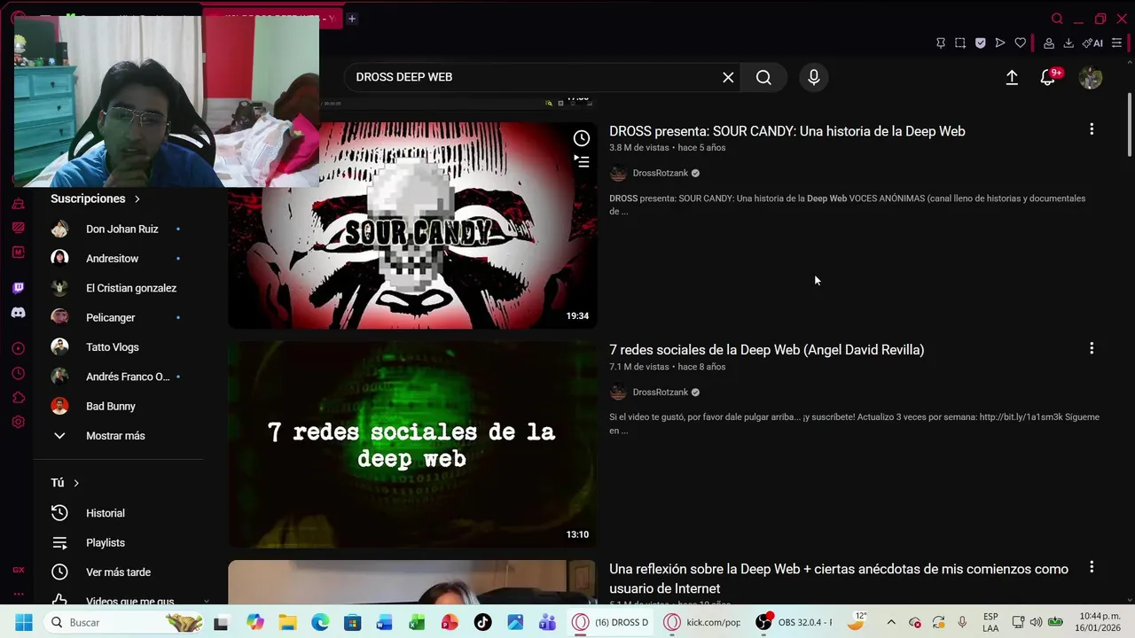Add page to bookmarks with heart icon
Screen dimensions: 1135x638
tap(1021, 43)
